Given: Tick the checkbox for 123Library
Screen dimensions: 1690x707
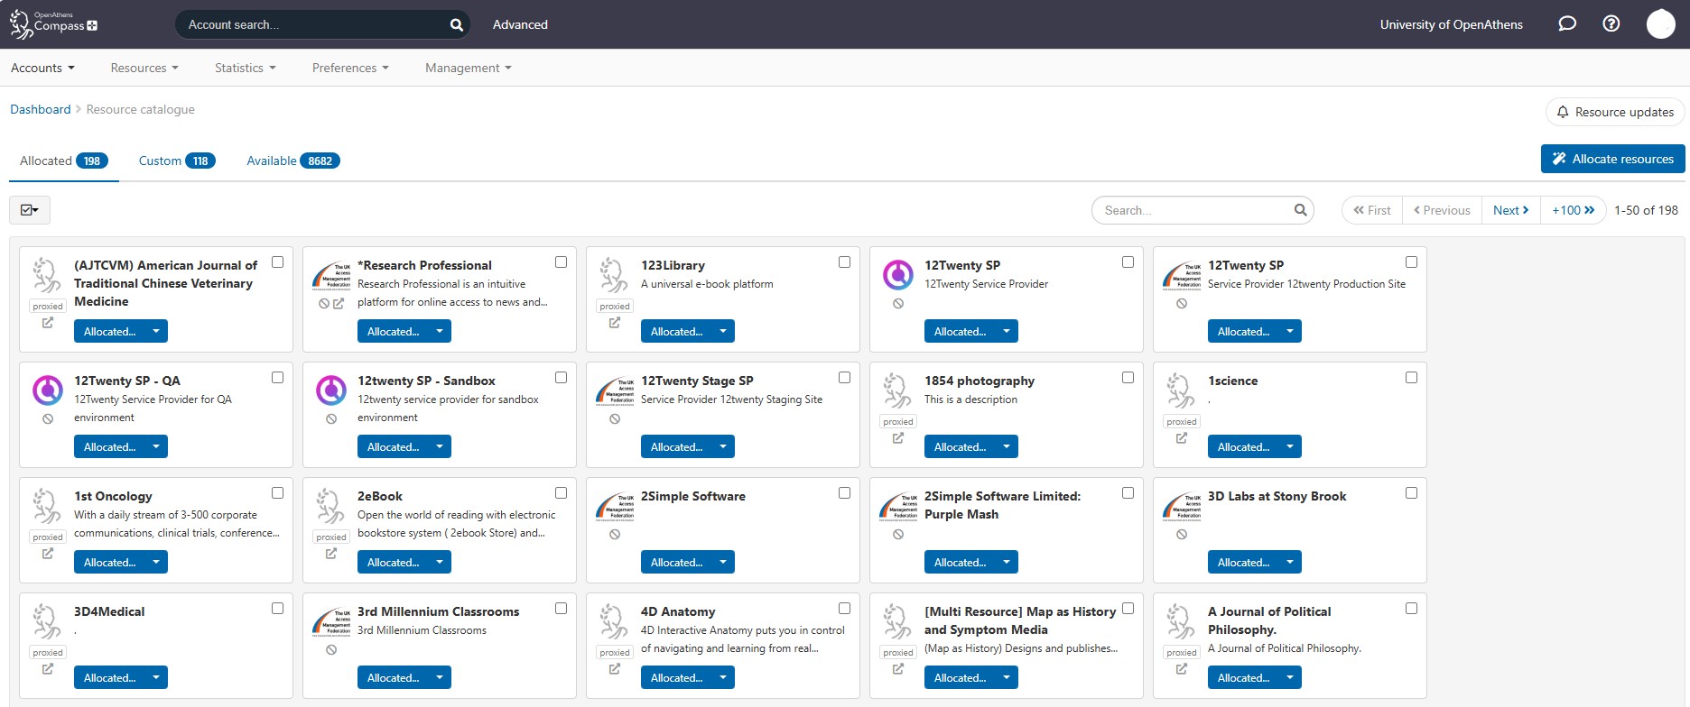Looking at the screenshot, I should point(844,262).
